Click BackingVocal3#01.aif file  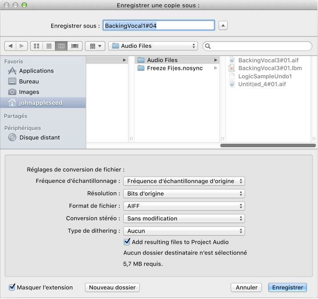tap(268, 60)
